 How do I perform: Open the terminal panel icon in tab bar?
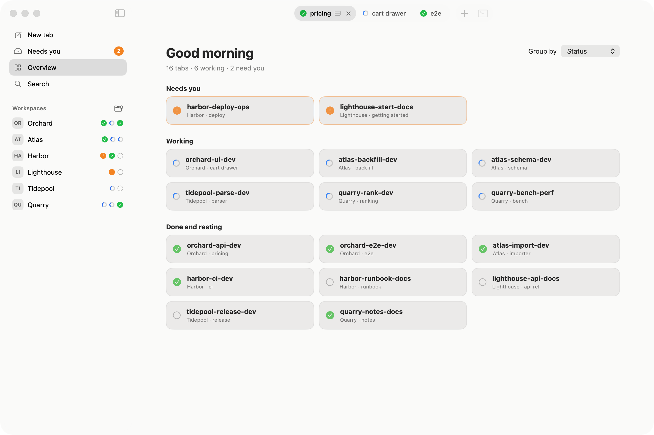point(483,13)
